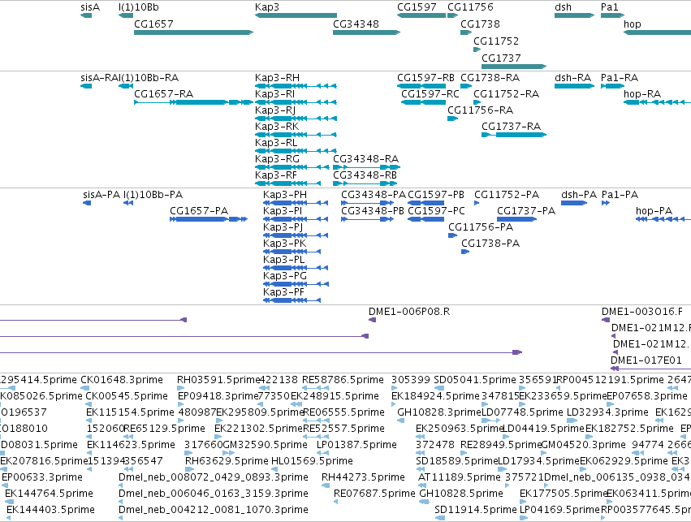The image size is (691, 522).
Task: Click the RH44273.5prime EST label
Action: tap(363, 477)
